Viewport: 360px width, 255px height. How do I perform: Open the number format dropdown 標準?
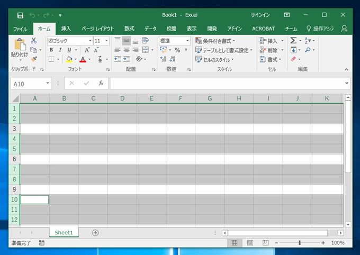(x=187, y=41)
